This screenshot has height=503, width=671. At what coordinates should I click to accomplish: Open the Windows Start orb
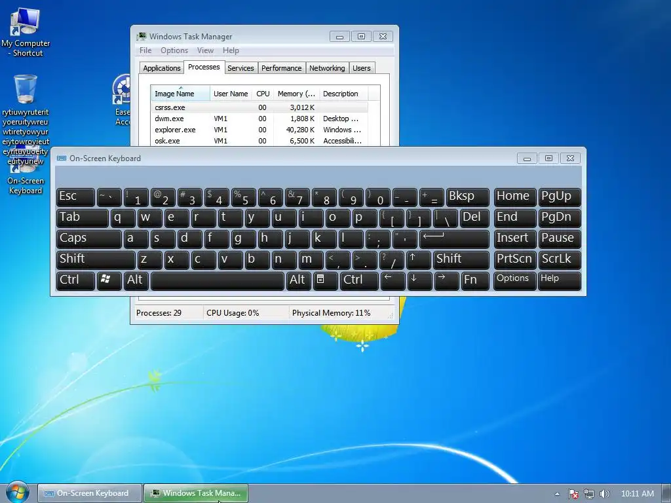[x=17, y=493]
